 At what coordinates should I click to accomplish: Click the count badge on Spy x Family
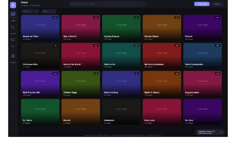click(96, 18)
